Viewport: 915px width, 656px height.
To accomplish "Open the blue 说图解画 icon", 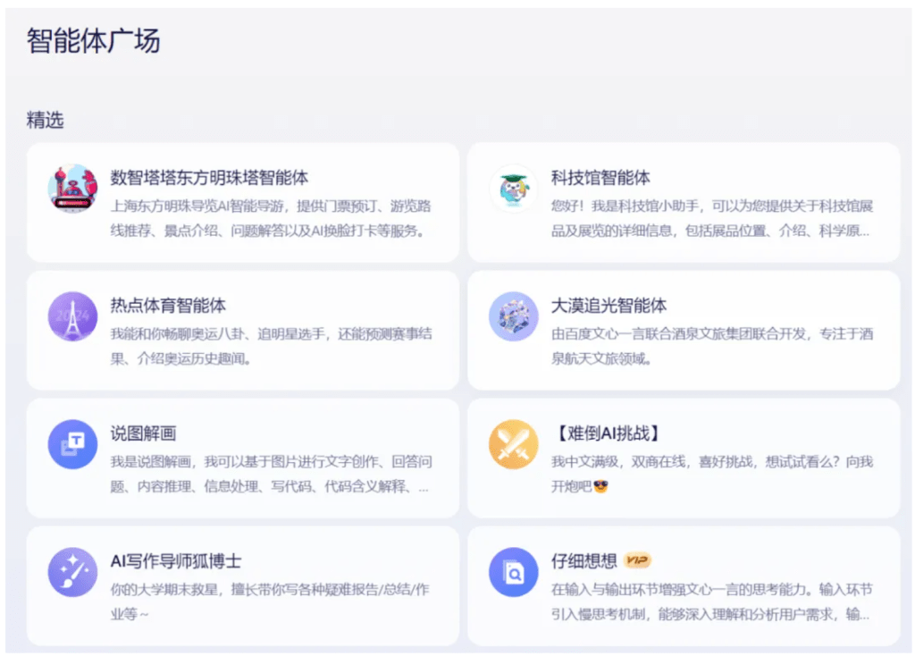I will coord(72,444).
